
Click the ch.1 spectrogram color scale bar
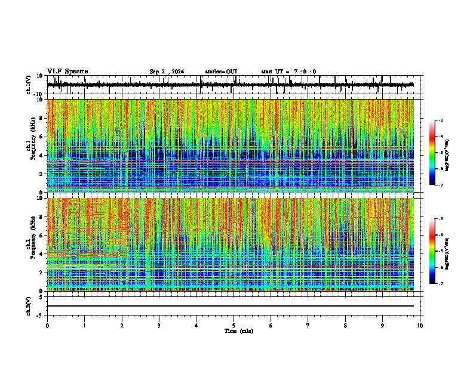tap(432, 153)
